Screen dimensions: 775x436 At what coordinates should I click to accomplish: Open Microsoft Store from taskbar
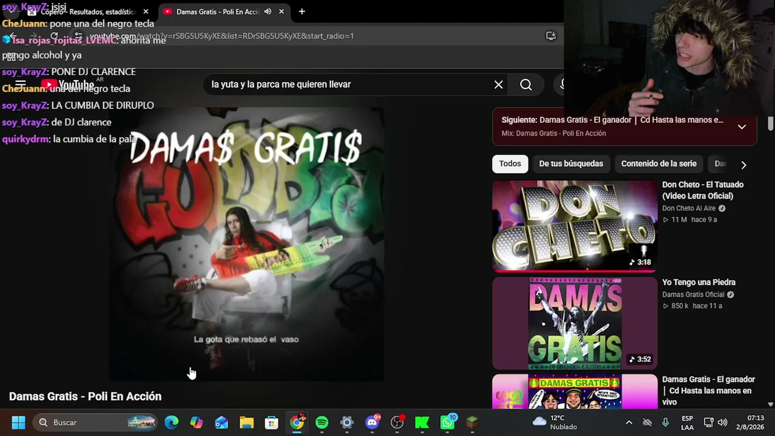tap(271, 422)
